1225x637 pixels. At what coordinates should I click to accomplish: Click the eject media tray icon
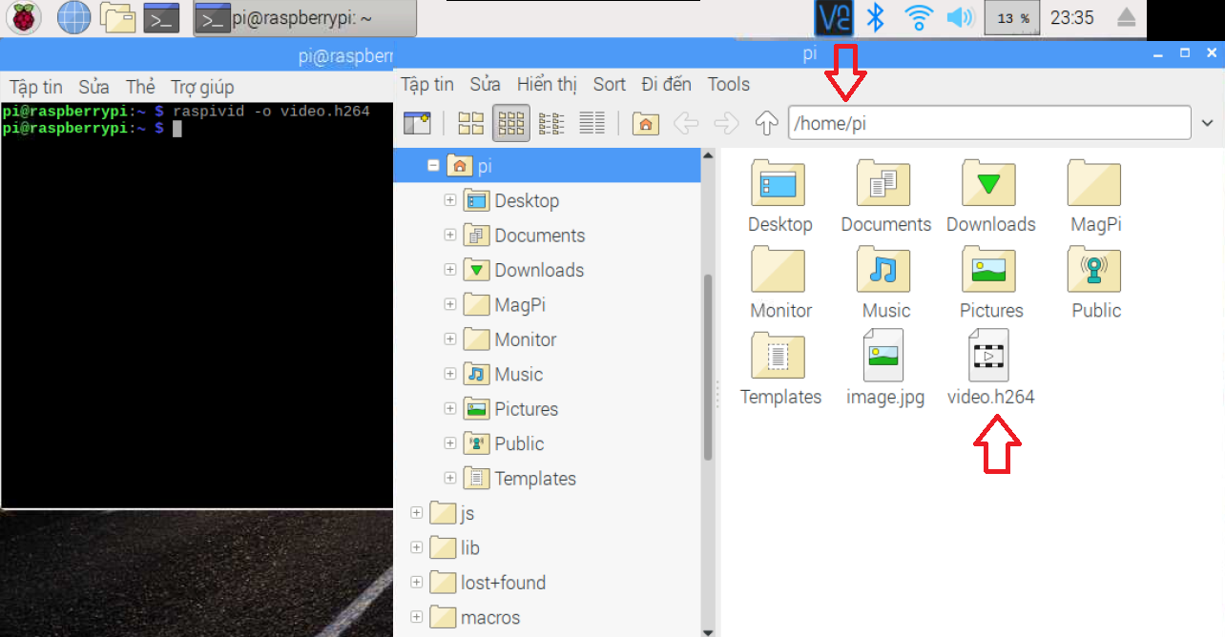(1127, 17)
